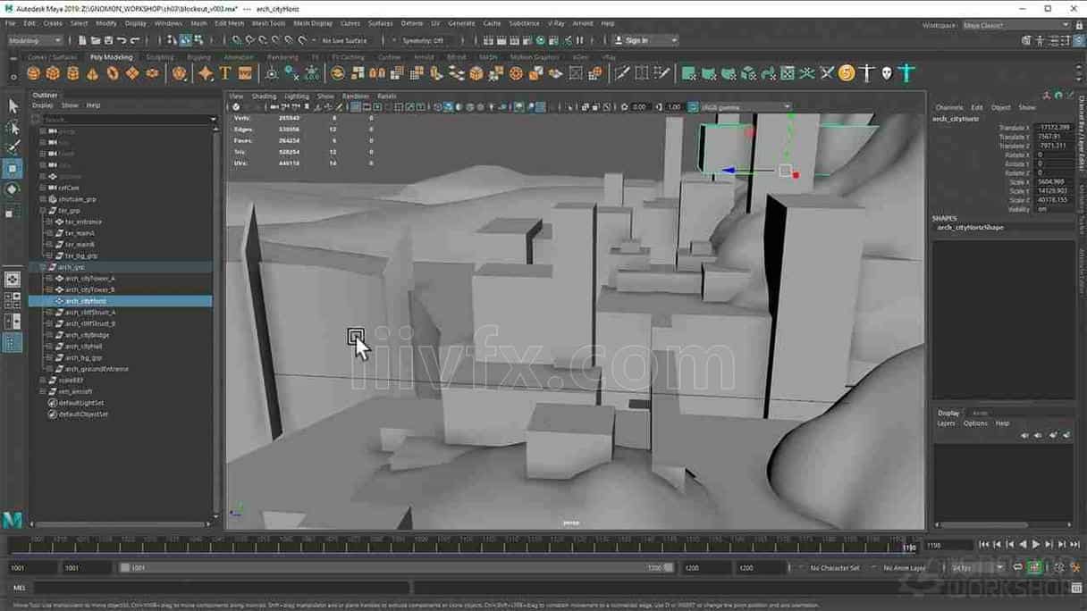Expand the veh_aircraft node
This screenshot has height=611, width=1087.
tap(43, 391)
